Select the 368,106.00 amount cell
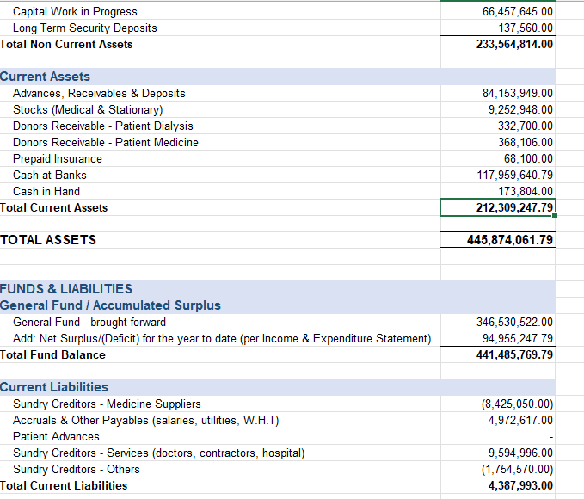Viewport: 584px width, 499px height. pyautogui.click(x=498, y=142)
